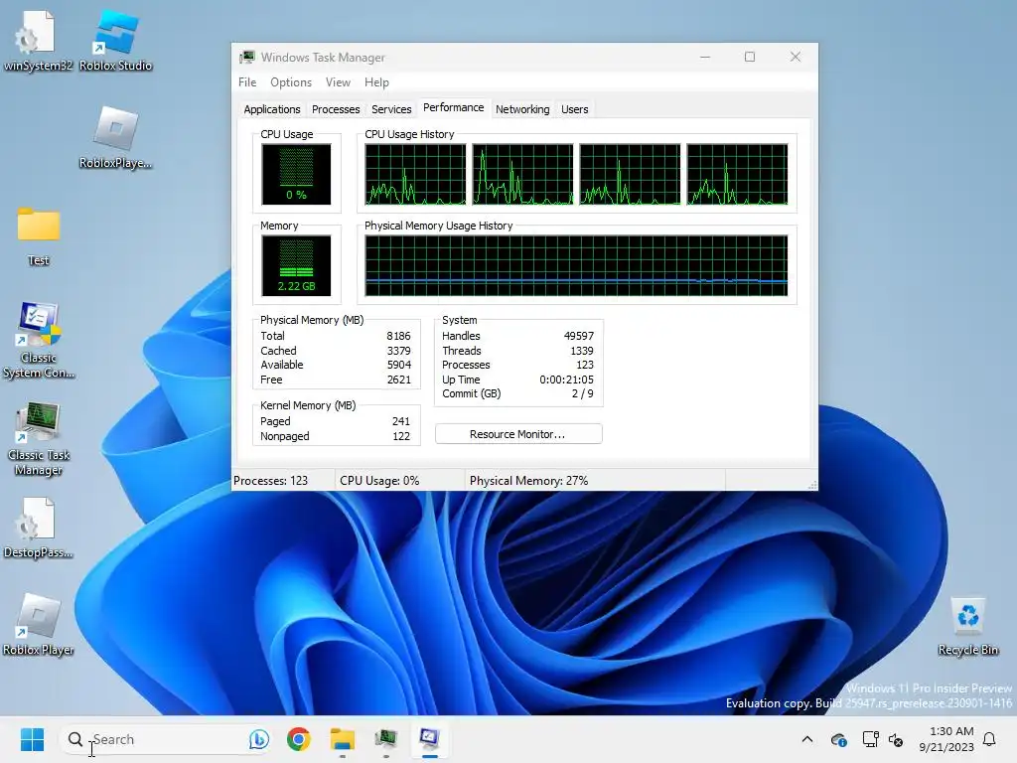Select the Performance tab
Image resolution: width=1017 pixels, height=763 pixels.
[453, 107]
